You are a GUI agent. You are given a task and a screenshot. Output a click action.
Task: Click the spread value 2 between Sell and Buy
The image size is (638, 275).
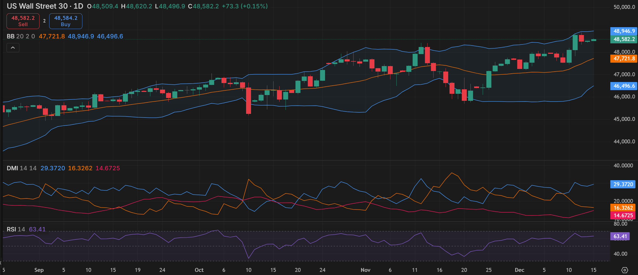tap(44, 21)
